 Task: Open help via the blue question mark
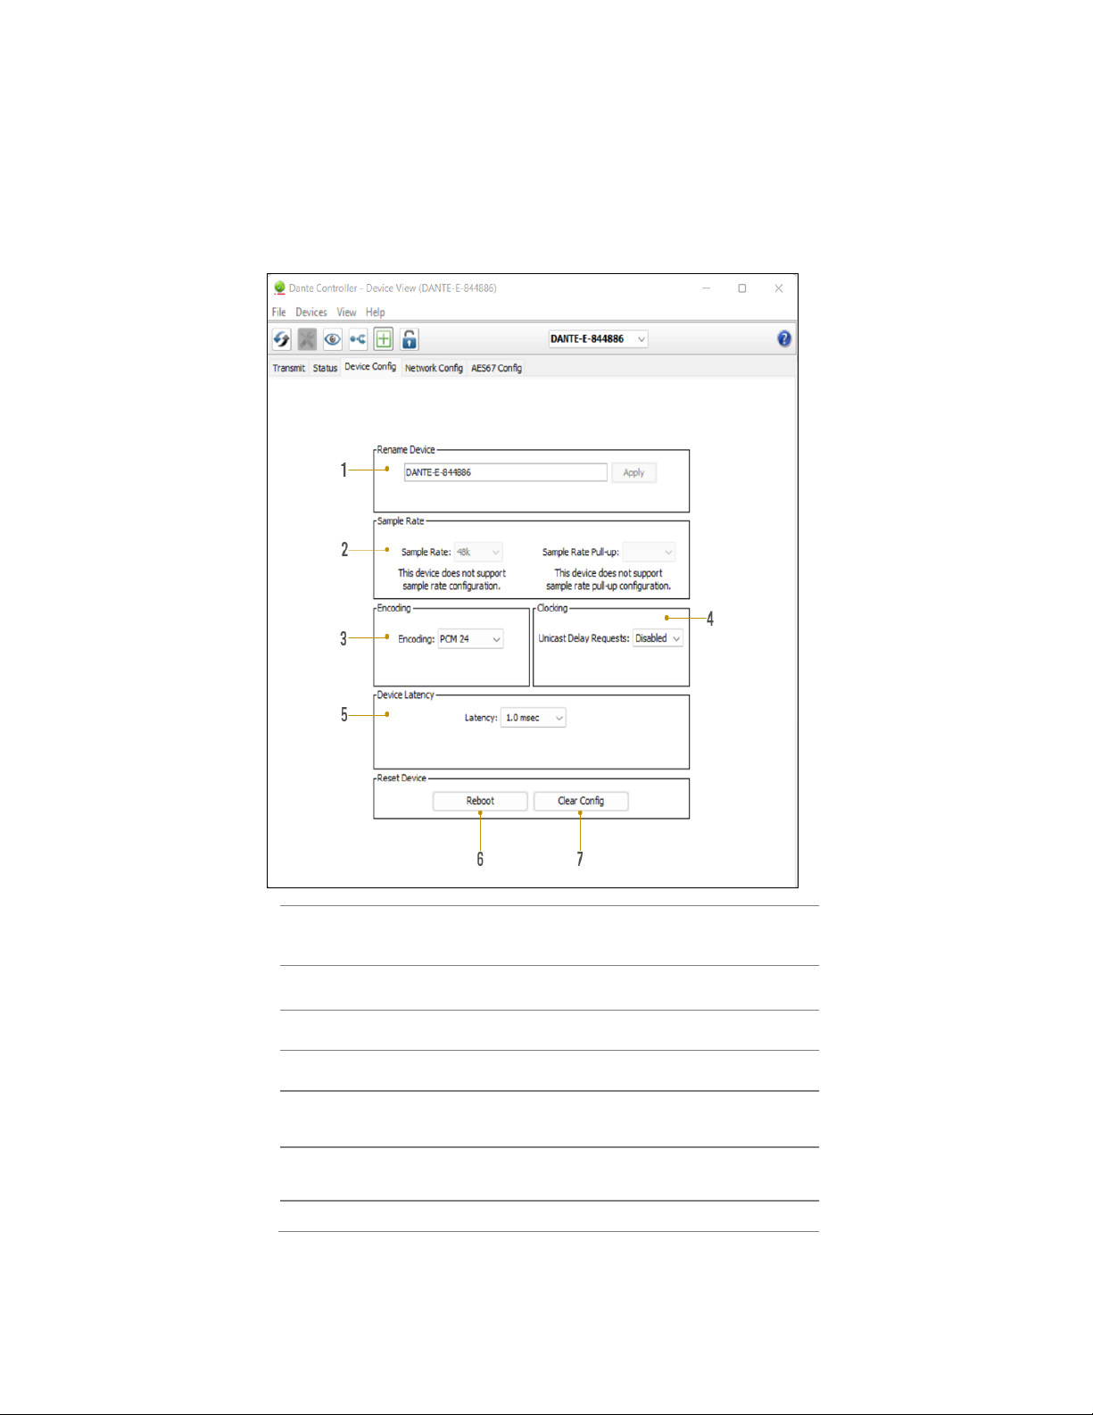coord(784,338)
